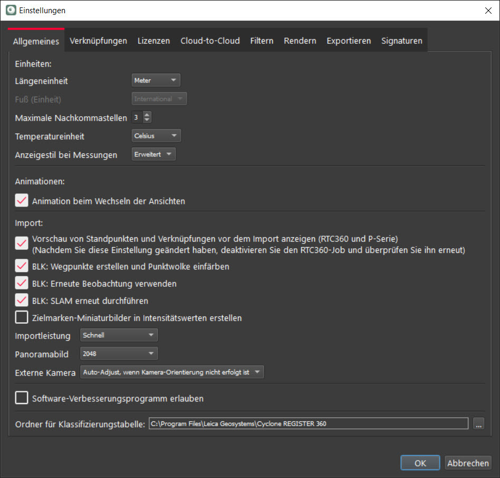Open the Lizenzen tab

pos(153,41)
